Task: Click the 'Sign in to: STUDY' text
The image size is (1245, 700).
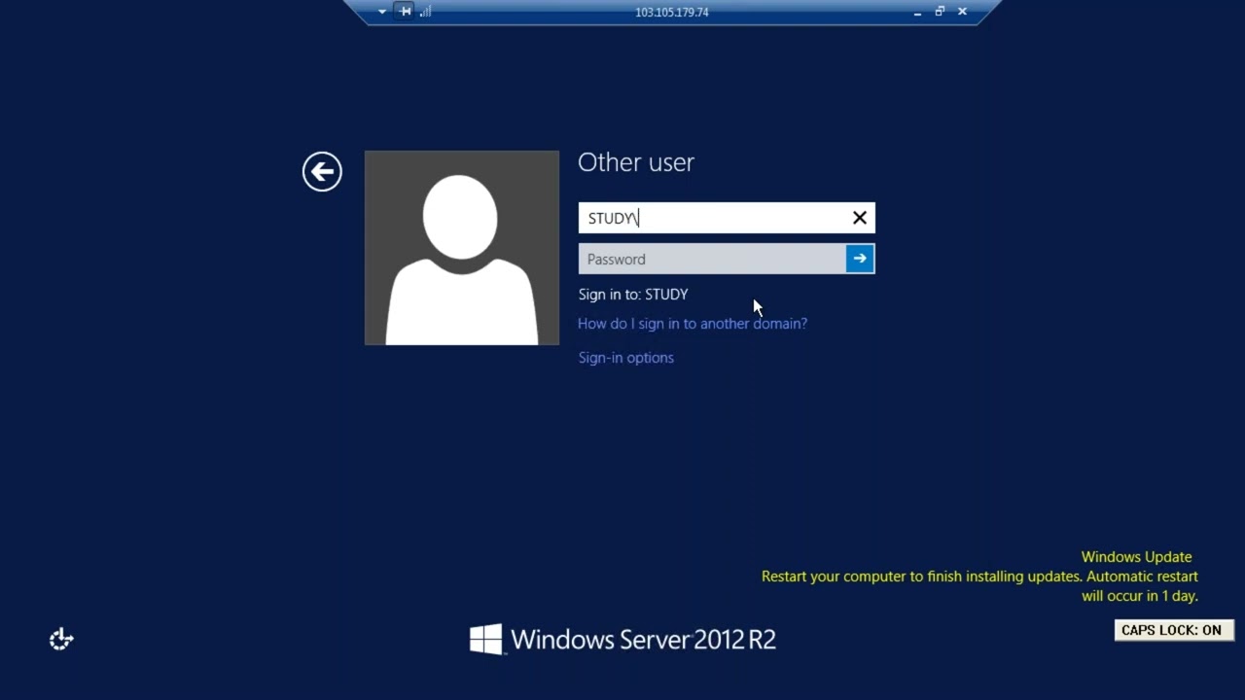Action: click(633, 295)
